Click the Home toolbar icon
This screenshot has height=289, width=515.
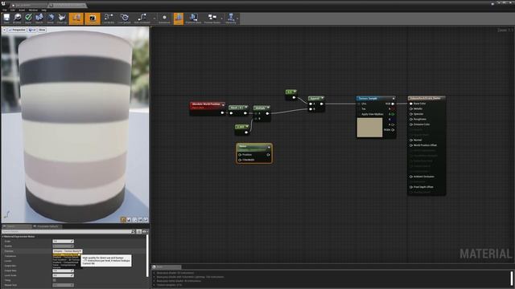(51, 18)
